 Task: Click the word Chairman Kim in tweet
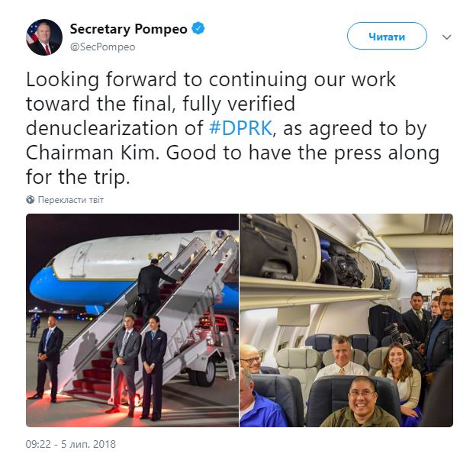click(92, 153)
